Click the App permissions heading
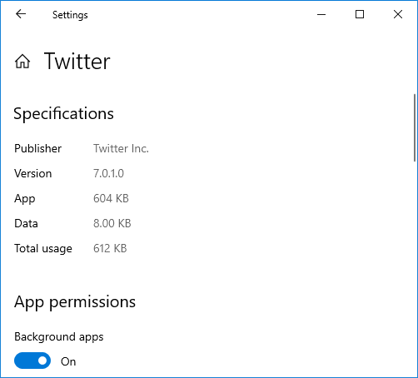 75,302
